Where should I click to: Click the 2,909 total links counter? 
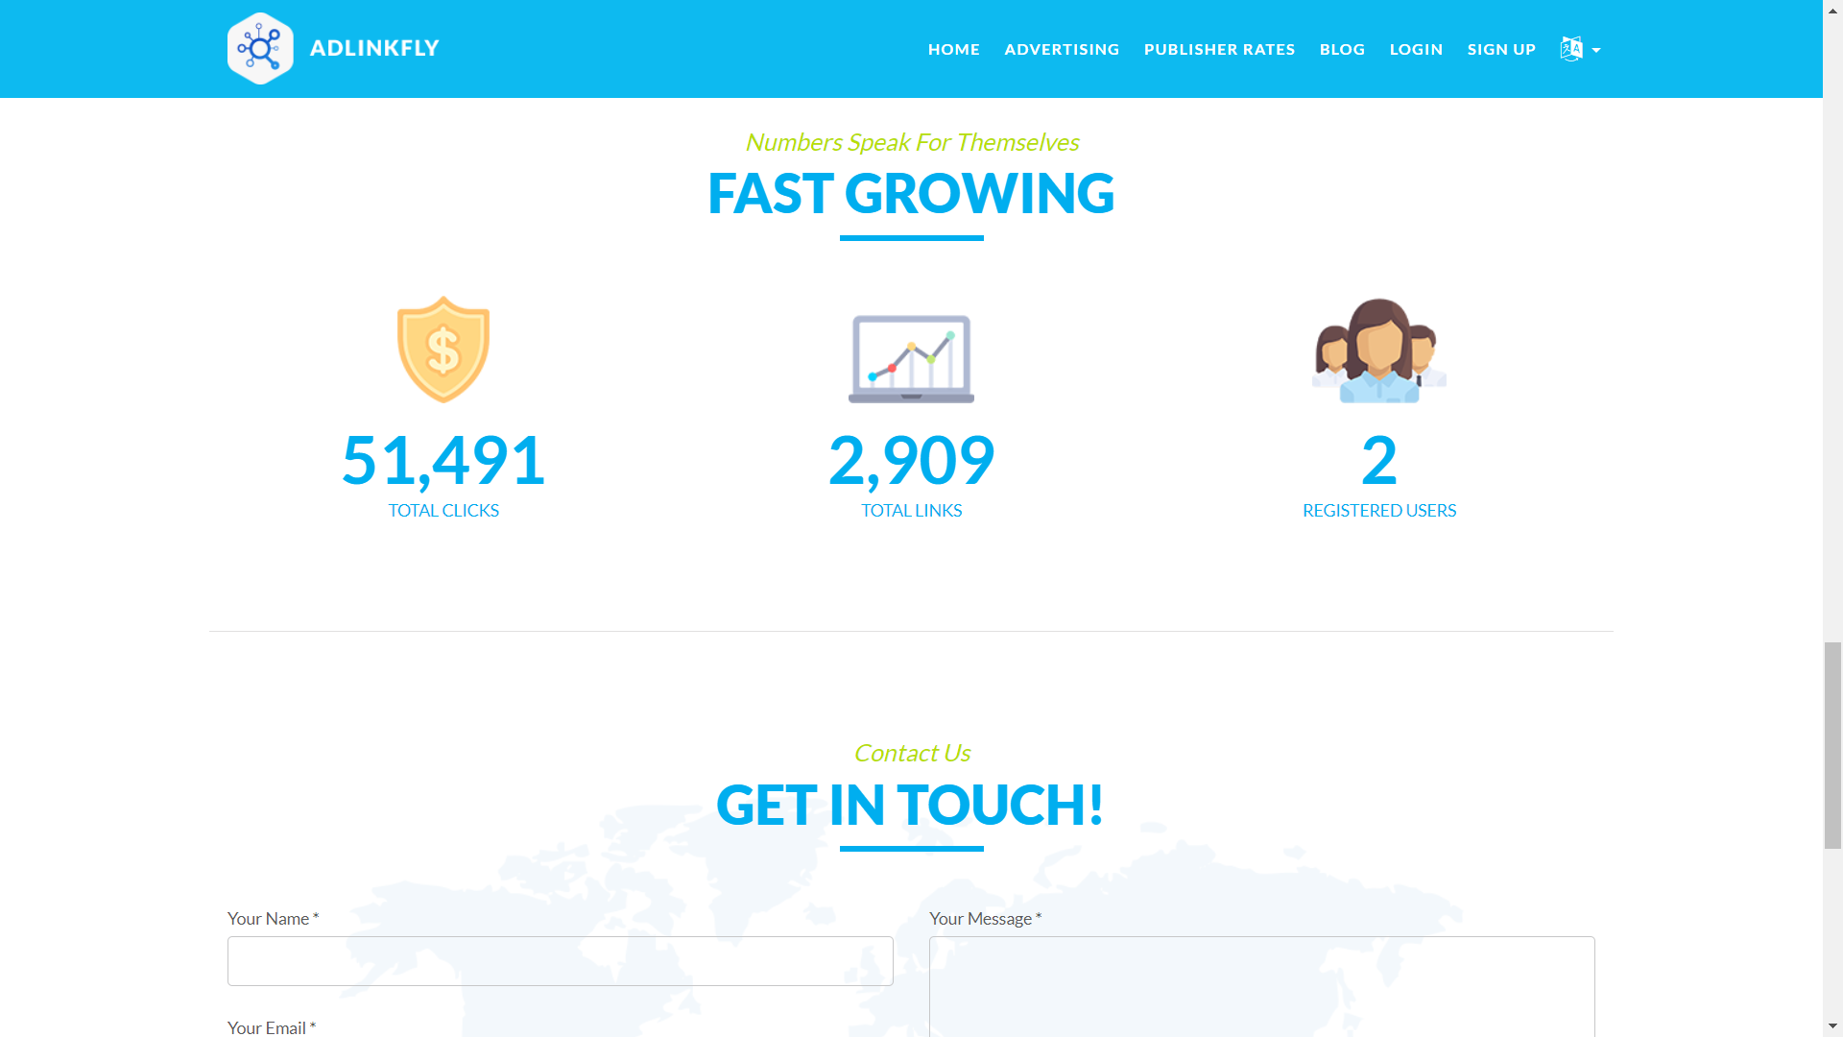coord(911,460)
